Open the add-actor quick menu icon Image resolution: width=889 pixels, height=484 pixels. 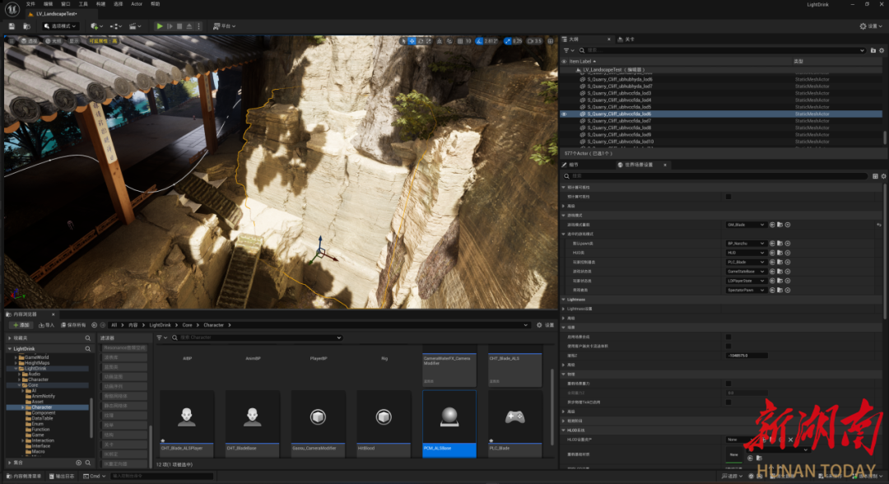(95, 26)
